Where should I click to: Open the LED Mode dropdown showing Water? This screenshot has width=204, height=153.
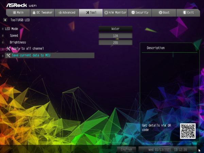coord(115,29)
